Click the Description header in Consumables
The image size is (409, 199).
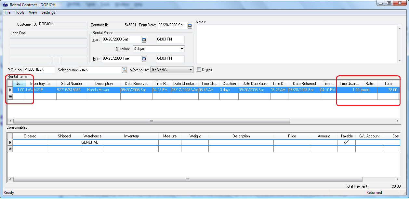tap(241, 136)
